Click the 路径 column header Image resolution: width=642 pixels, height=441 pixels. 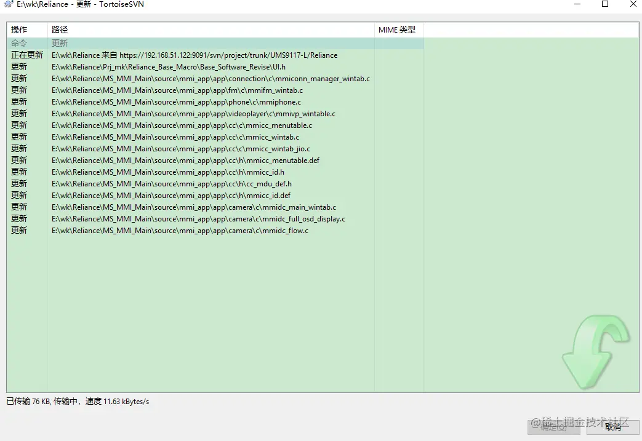pos(211,30)
